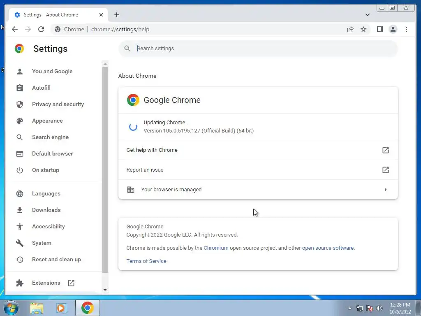Image resolution: width=421 pixels, height=316 pixels.
Task: Go to Accessibility settings
Action: tap(49, 226)
